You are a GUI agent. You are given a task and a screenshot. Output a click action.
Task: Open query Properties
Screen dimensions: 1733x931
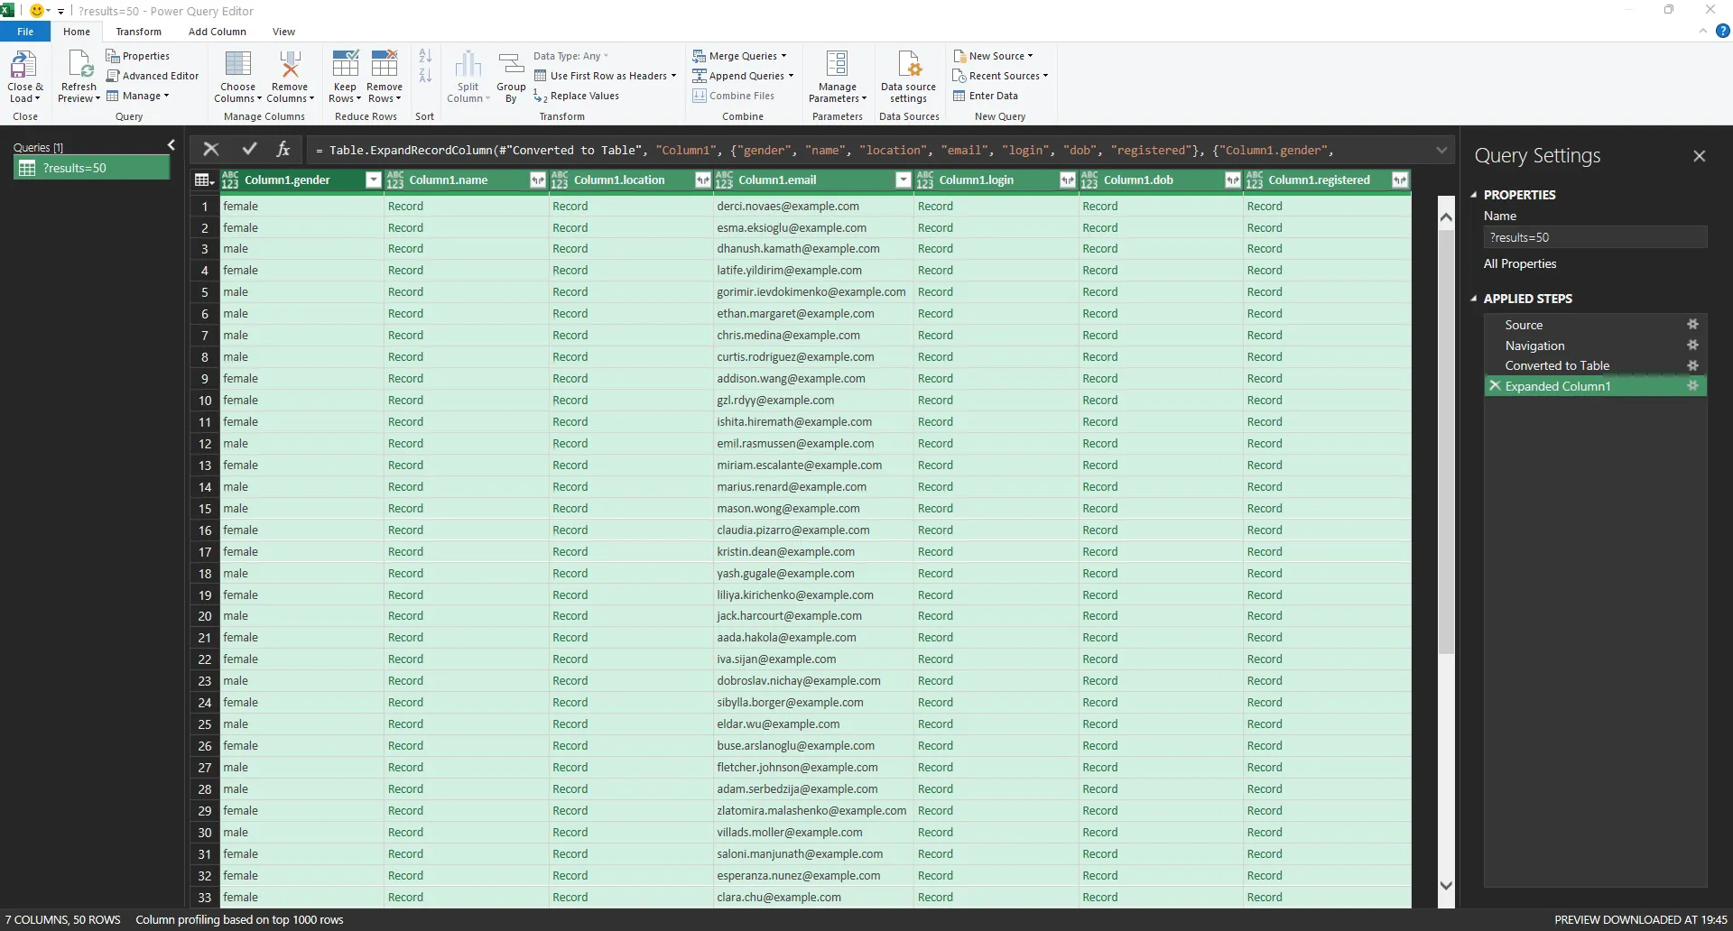137,56
